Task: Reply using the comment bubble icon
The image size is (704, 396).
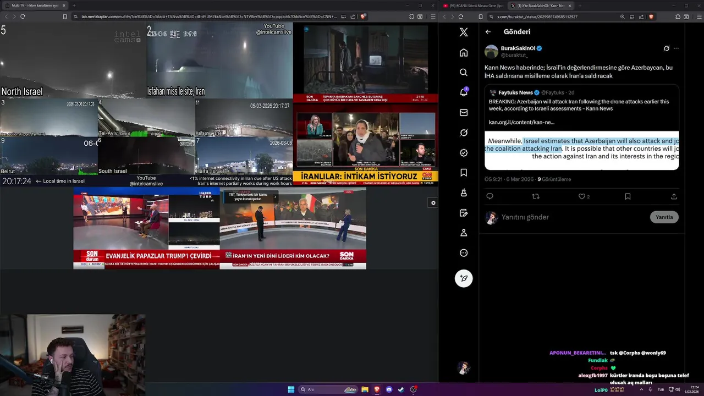Action: pyautogui.click(x=490, y=196)
